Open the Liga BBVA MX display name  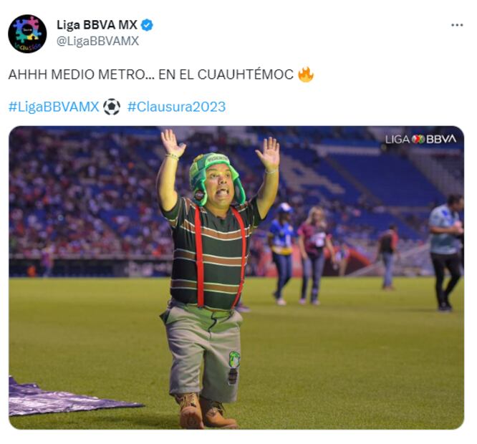click(97, 25)
